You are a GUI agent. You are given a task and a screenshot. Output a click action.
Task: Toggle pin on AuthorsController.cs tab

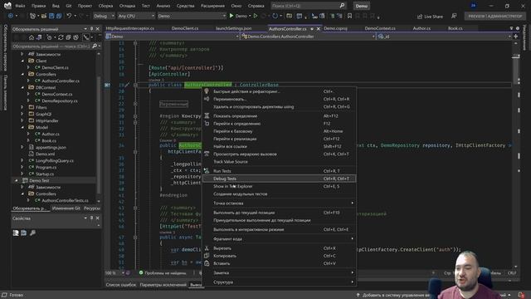(x=312, y=29)
